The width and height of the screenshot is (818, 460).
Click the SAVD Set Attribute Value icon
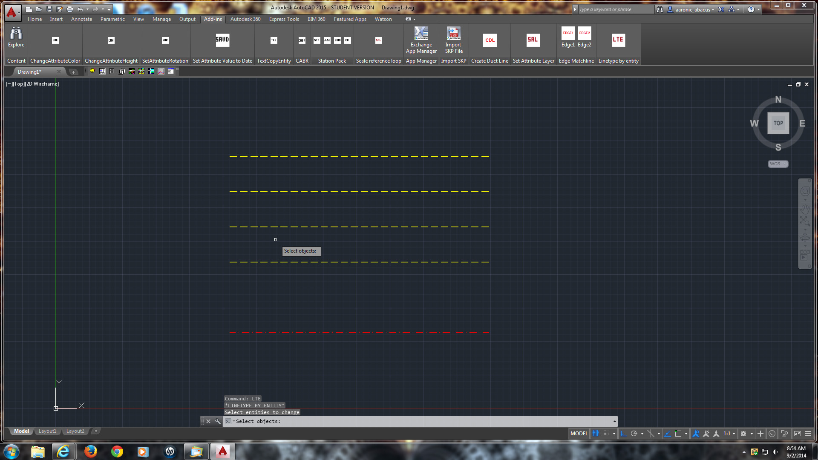tap(222, 40)
